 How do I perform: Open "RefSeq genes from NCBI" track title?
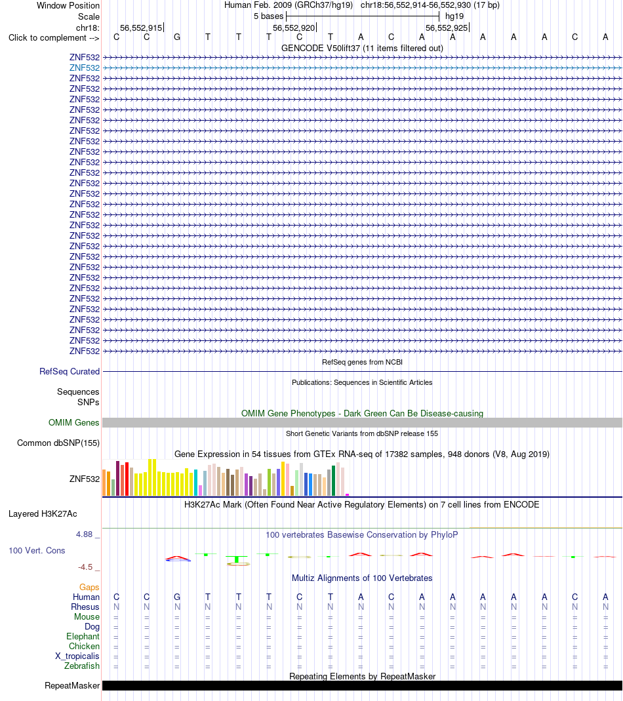point(362,362)
